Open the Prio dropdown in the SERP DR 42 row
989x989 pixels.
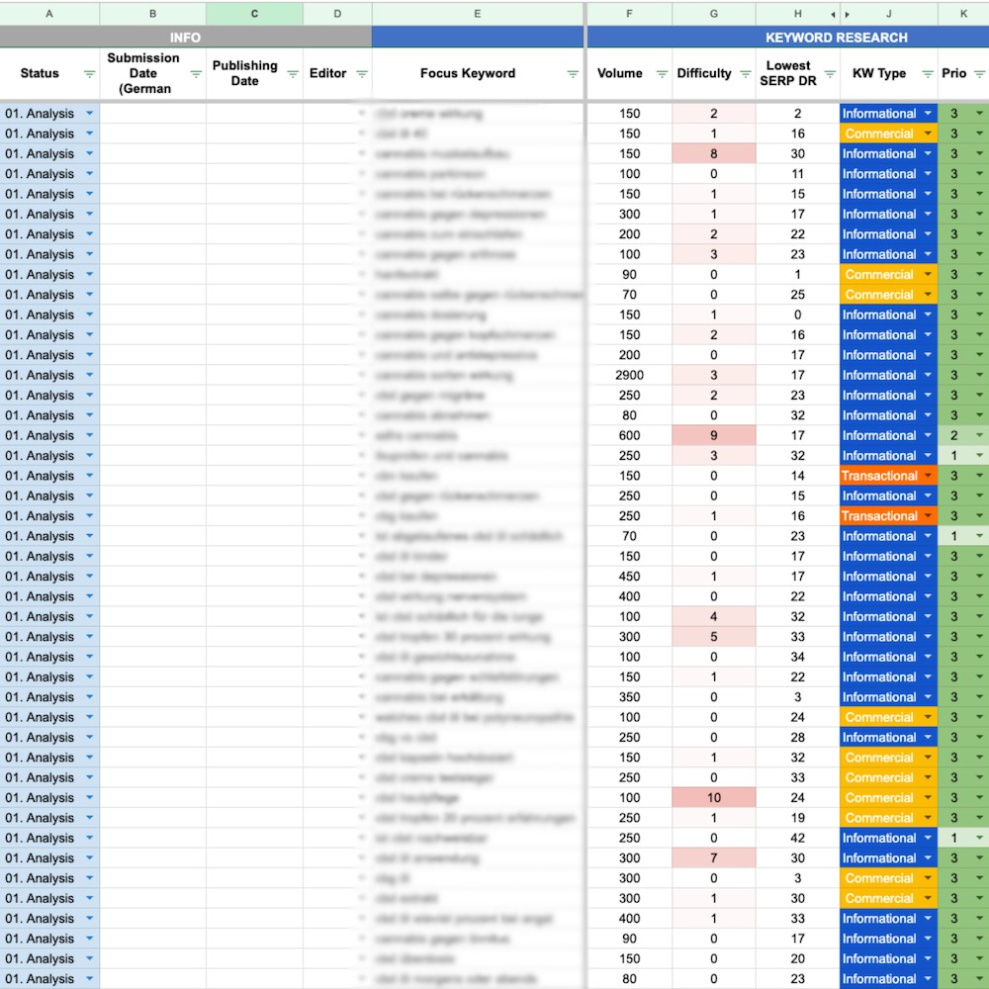[979, 838]
